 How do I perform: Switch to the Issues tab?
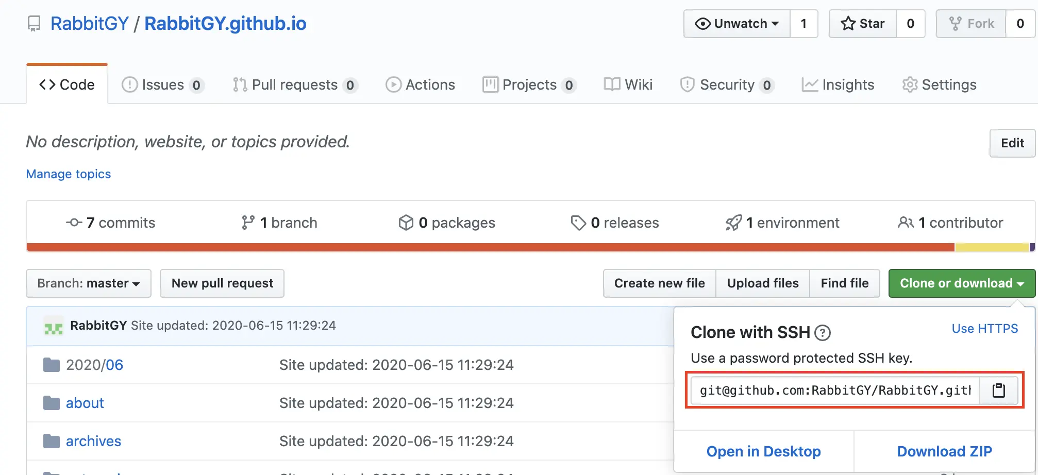click(162, 84)
